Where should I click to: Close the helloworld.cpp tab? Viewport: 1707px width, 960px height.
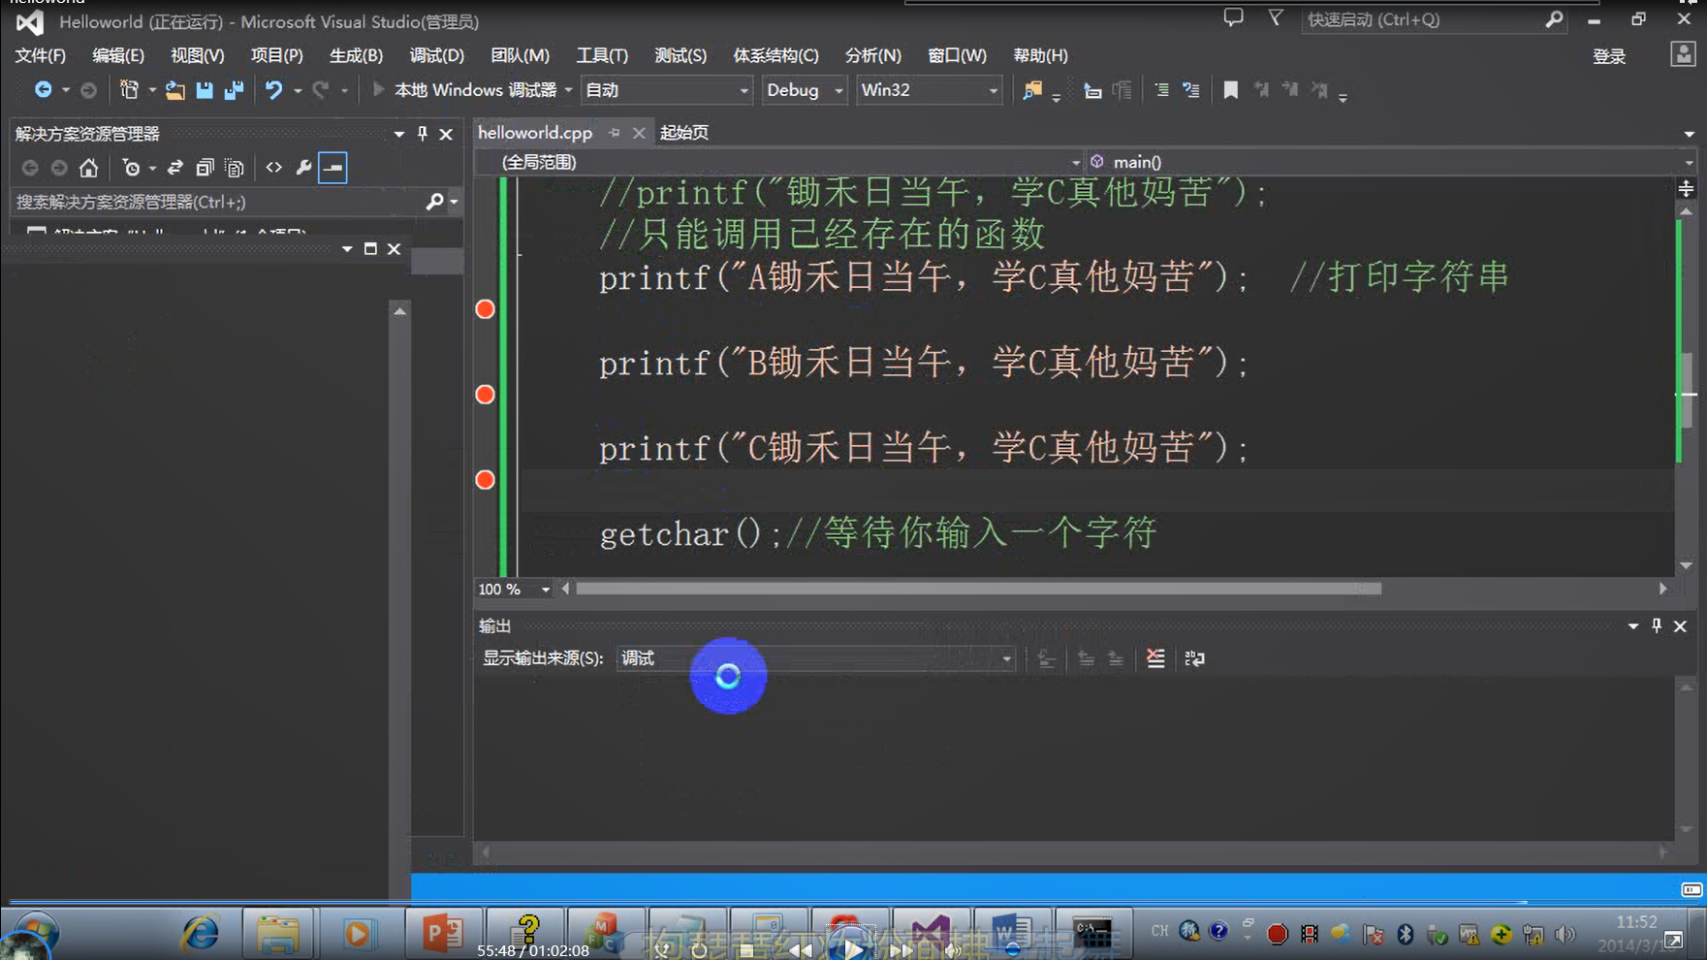coord(639,133)
